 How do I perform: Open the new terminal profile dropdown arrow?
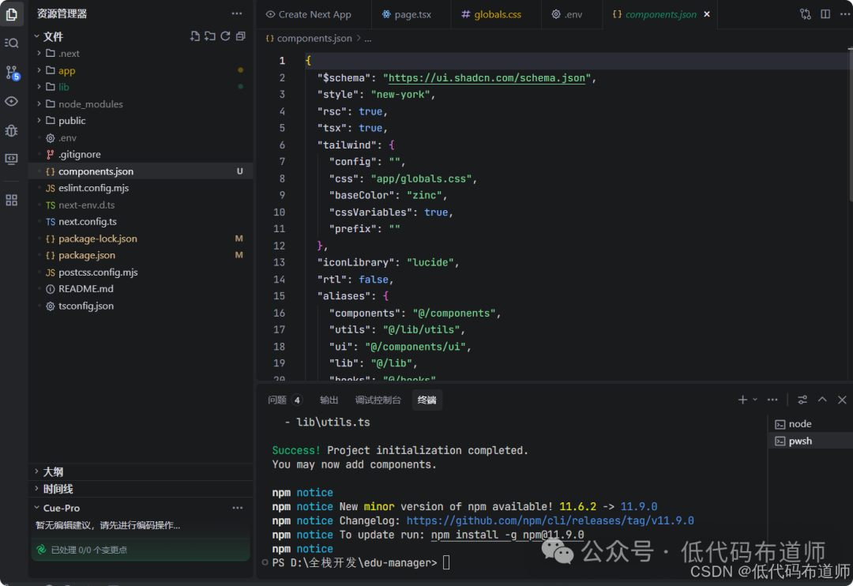tap(755, 400)
